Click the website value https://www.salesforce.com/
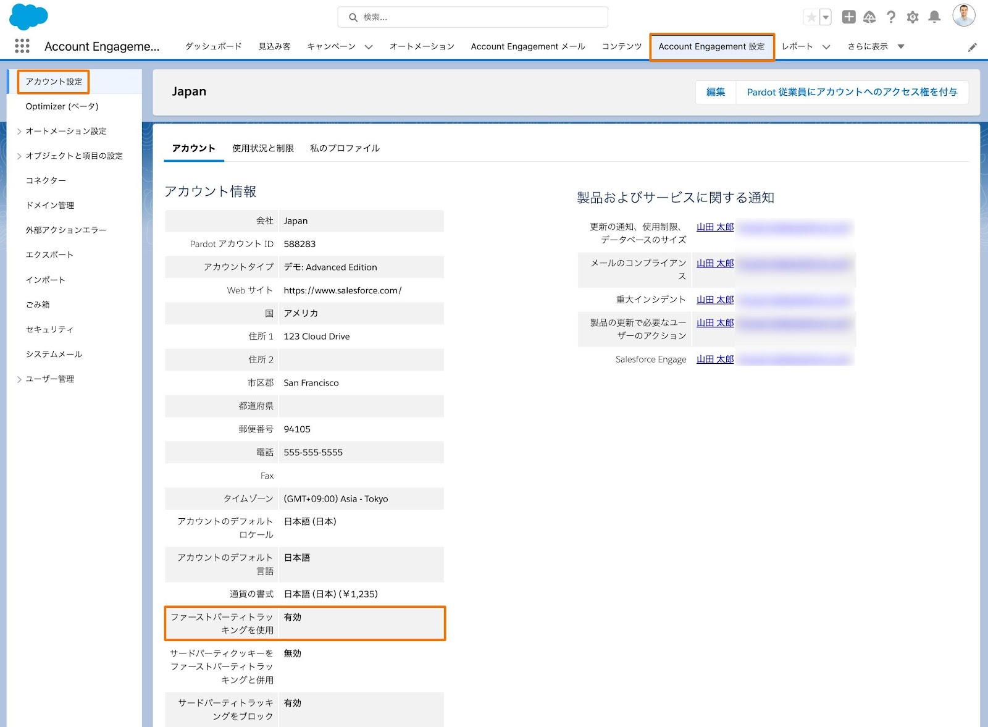This screenshot has height=727, width=988. [x=343, y=290]
